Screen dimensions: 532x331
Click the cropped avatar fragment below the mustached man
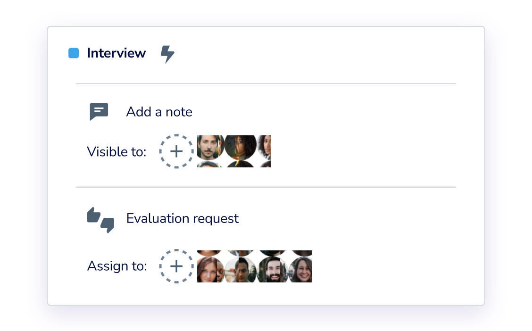point(210,165)
